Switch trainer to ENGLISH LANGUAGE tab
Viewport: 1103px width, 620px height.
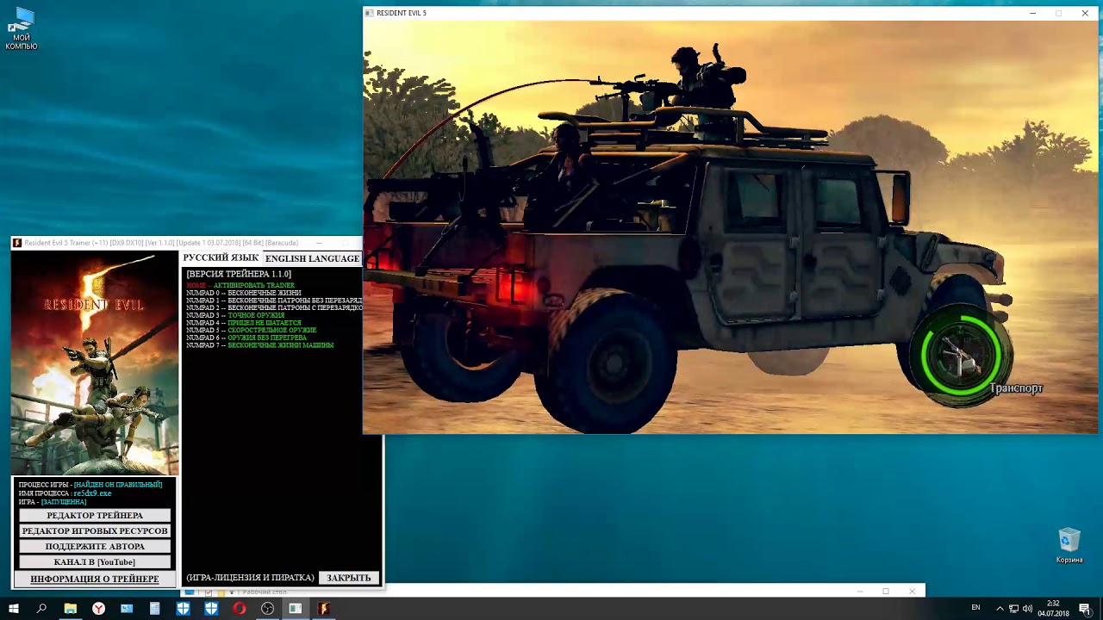point(312,258)
